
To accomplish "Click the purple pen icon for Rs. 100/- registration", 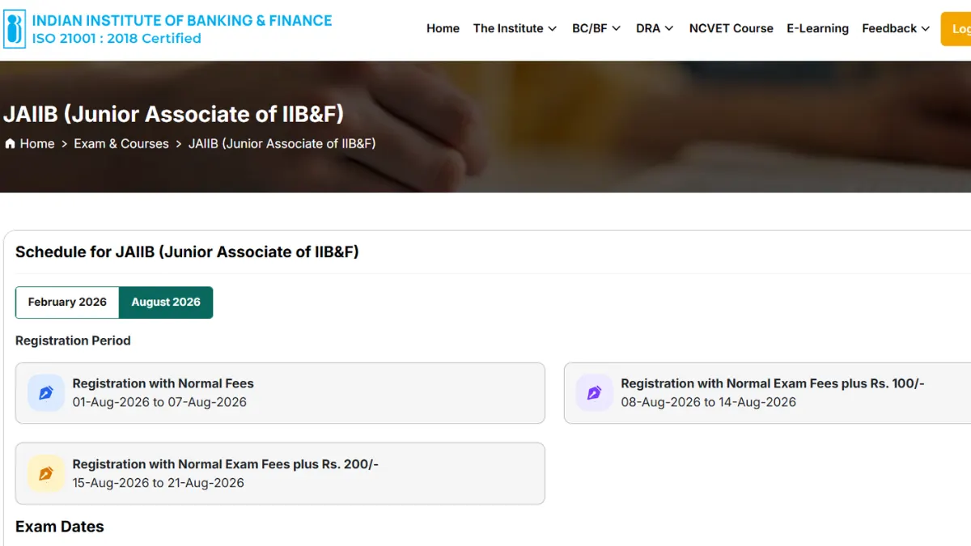I will [x=594, y=393].
